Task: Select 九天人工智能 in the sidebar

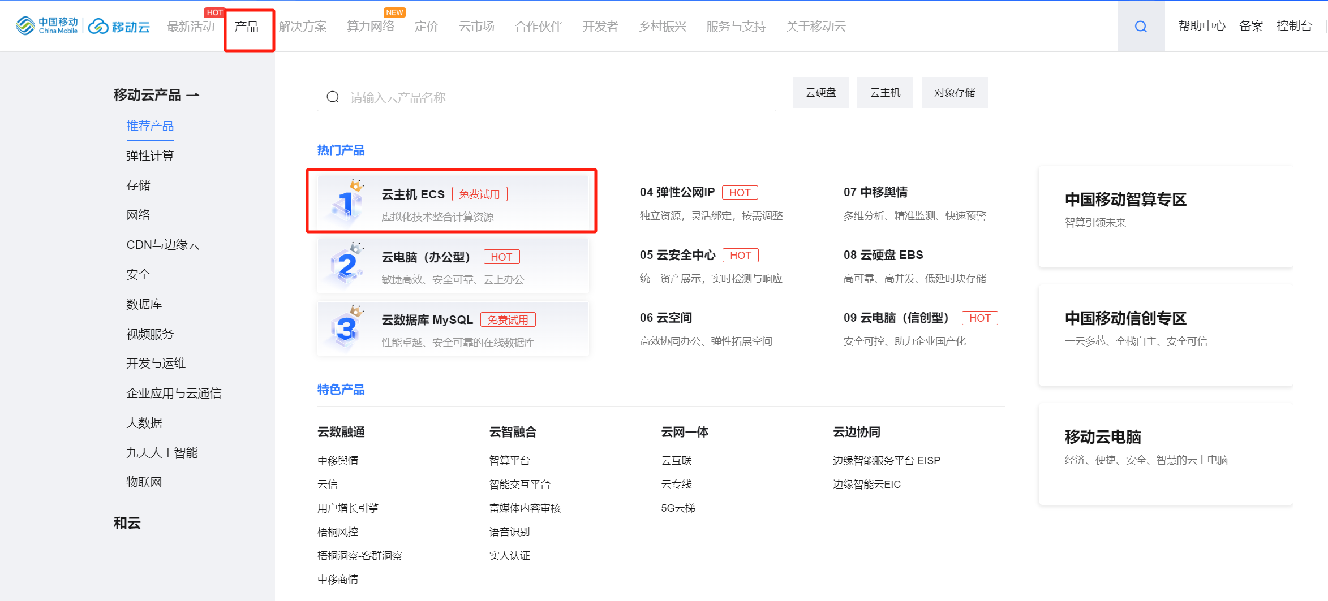Action: (x=162, y=453)
